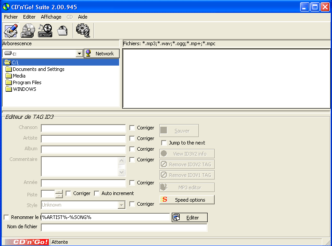
Task: Open the Style Unknown dropdown
Action: point(121,205)
